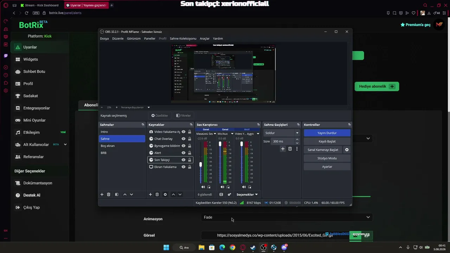This screenshot has width=450, height=253.
Task: Expand Alt Kullanıcılar sidebar section
Action: 65,144
